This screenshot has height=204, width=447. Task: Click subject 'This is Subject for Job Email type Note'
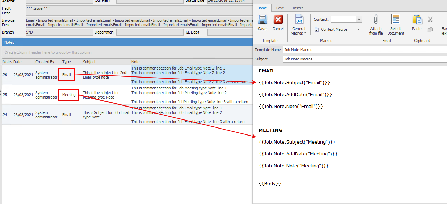[106, 115]
